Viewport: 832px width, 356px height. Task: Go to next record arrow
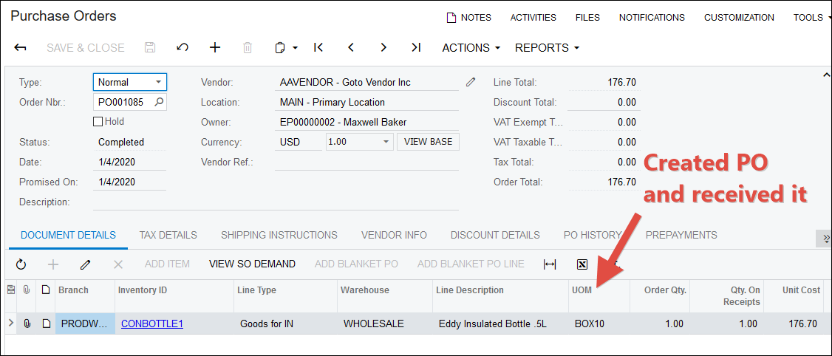click(x=383, y=48)
